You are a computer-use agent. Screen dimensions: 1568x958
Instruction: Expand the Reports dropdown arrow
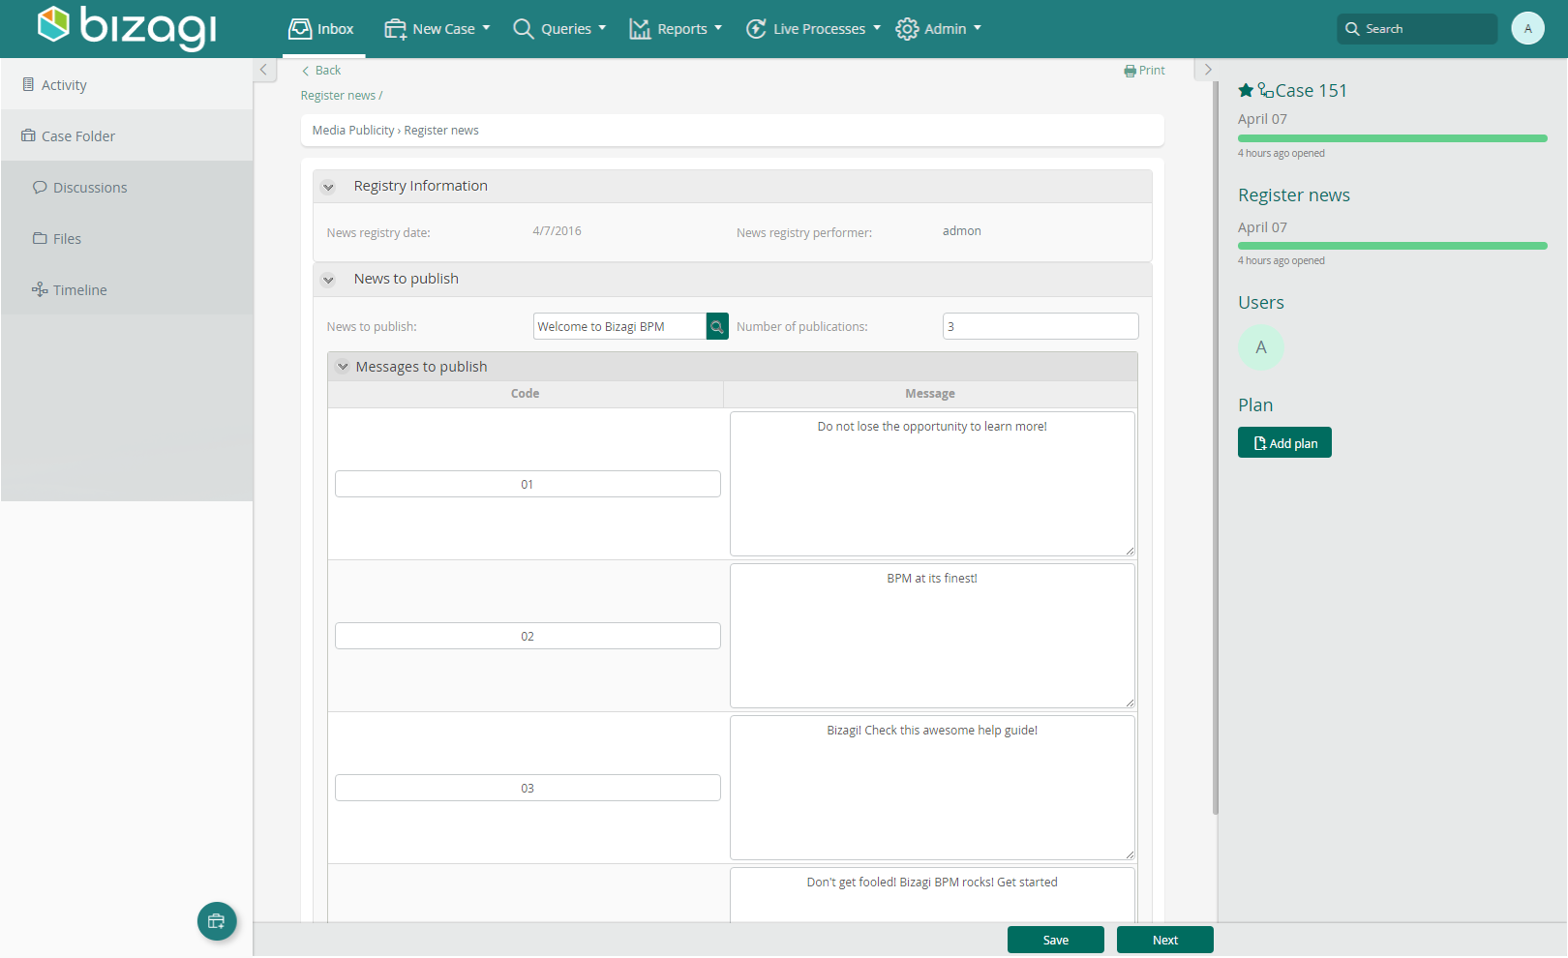(x=718, y=28)
